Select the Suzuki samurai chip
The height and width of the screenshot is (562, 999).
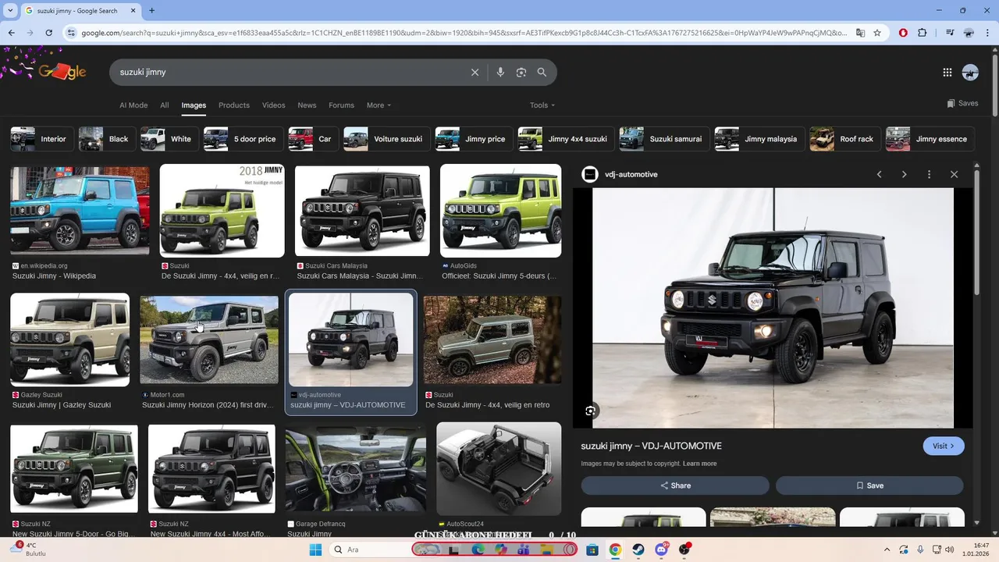click(x=664, y=139)
